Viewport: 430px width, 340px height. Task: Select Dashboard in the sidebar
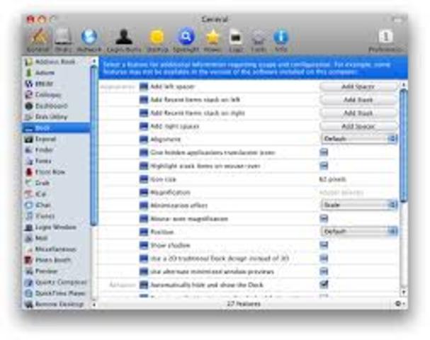point(56,106)
